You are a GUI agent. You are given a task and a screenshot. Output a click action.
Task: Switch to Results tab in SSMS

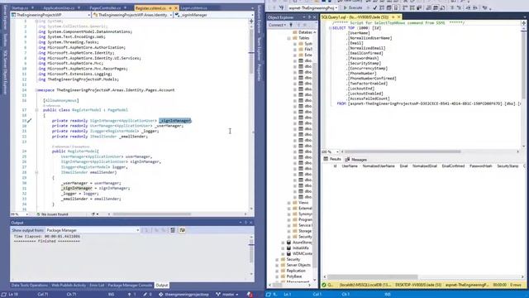click(332, 159)
